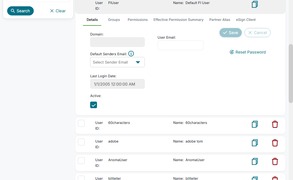
Task: Click the Reset Password link
Action: [x=248, y=52]
